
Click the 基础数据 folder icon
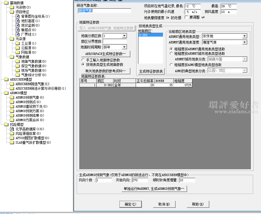coord(6,3)
